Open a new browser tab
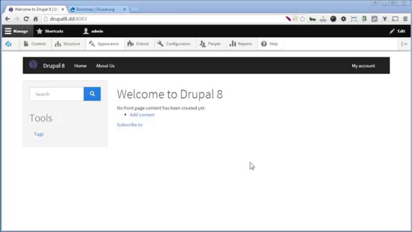The height and width of the screenshot is (232, 412). (135, 10)
